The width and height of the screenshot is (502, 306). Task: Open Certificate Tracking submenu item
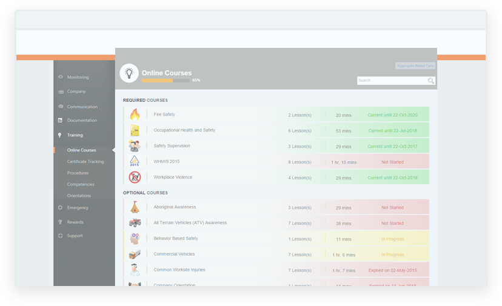[x=84, y=161]
